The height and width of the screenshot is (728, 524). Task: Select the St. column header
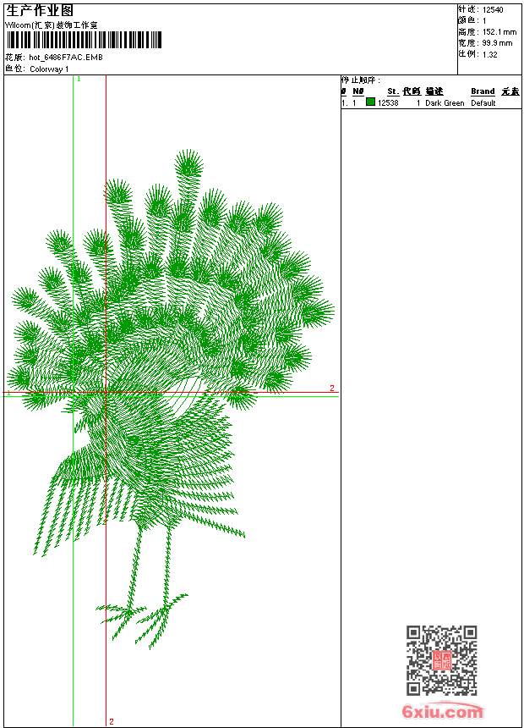(392, 91)
